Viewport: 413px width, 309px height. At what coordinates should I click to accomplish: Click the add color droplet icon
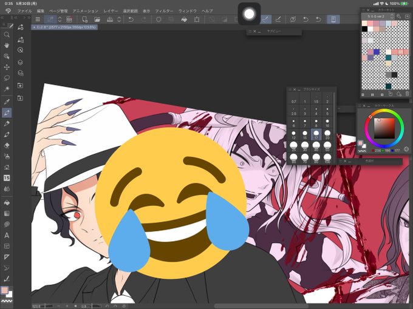pos(399,94)
